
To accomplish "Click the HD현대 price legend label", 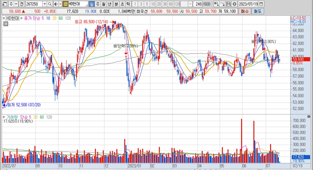I will [x=13, y=18].
